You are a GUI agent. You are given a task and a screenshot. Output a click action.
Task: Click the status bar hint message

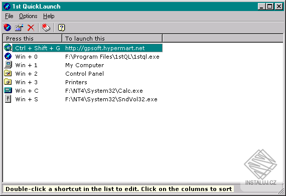pos(119,189)
